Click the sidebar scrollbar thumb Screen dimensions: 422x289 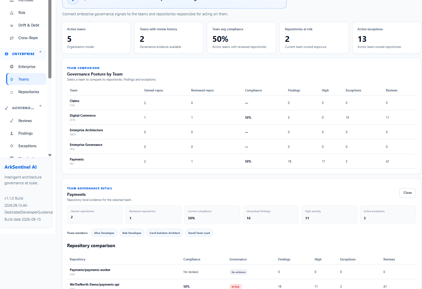(50, 39)
